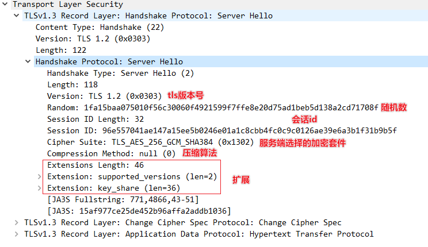The height and width of the screenshot is (247, 428).
Task: Expand the key_share extension
Action: [x=39, y=188]
